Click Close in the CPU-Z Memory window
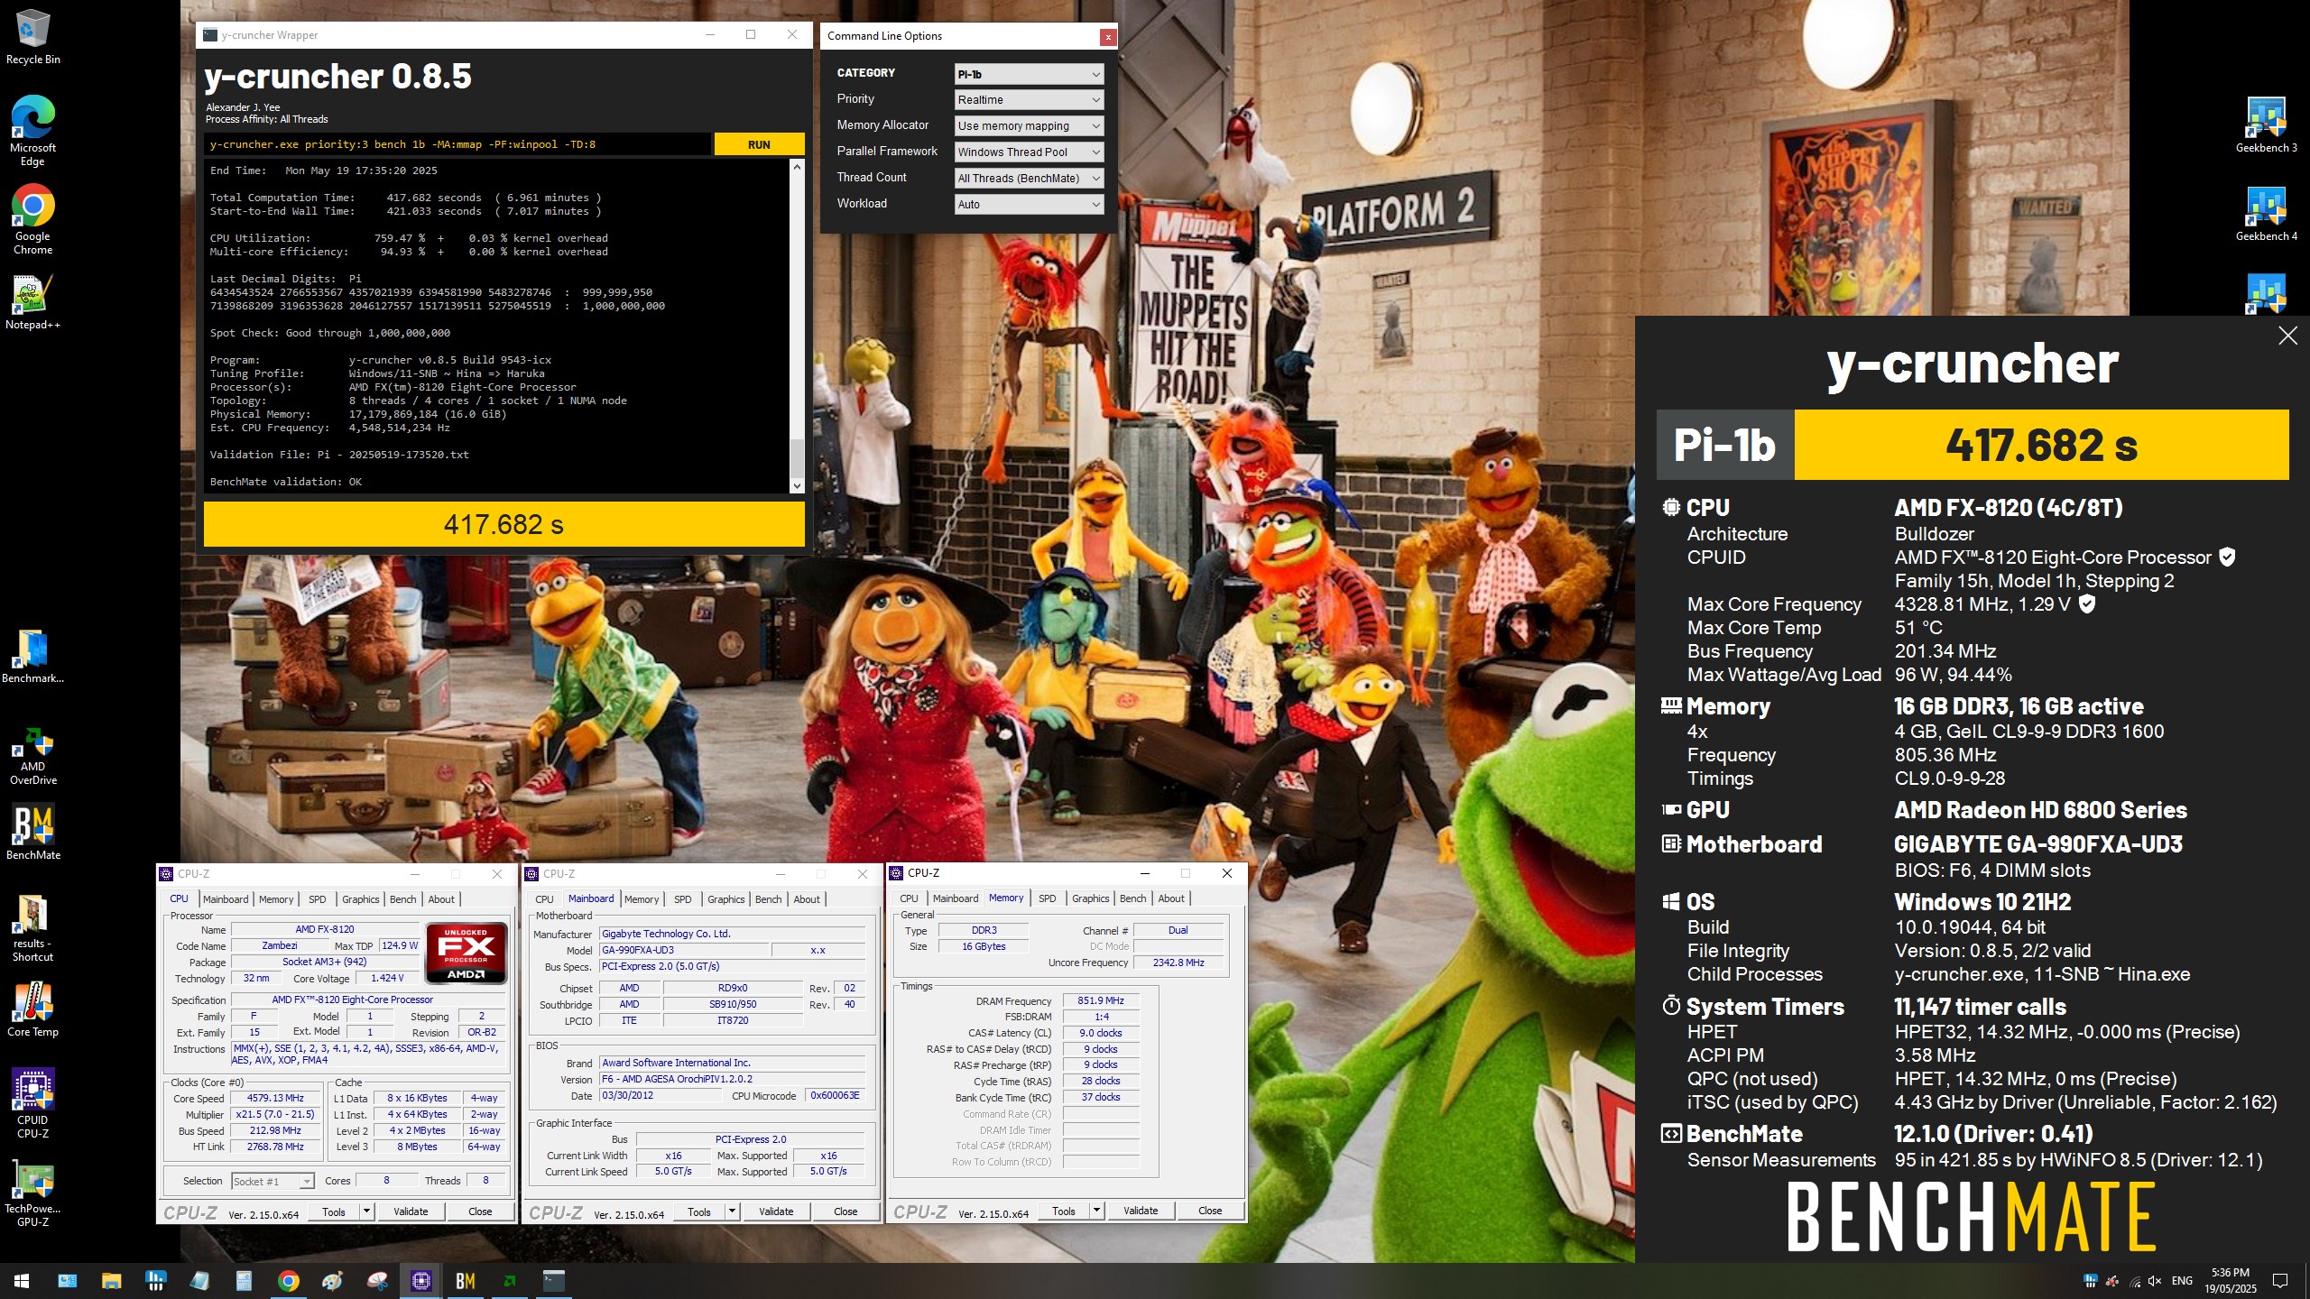2310x1299 pixels. (1210, 1211)
